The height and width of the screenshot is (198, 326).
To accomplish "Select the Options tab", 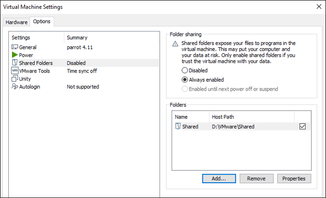I will click(x=42, y=22).
